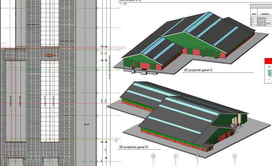Select grid bubble number 6

(235, 156)
